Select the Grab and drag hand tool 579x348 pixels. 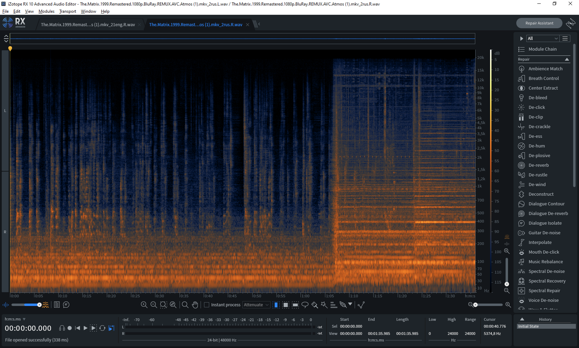pos(195,305)
